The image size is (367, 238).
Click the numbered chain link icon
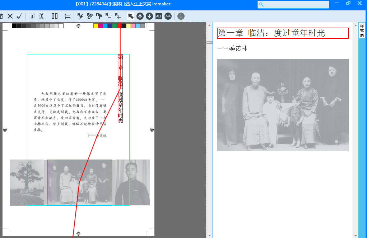pyautogui.click(x=89, y=16)
